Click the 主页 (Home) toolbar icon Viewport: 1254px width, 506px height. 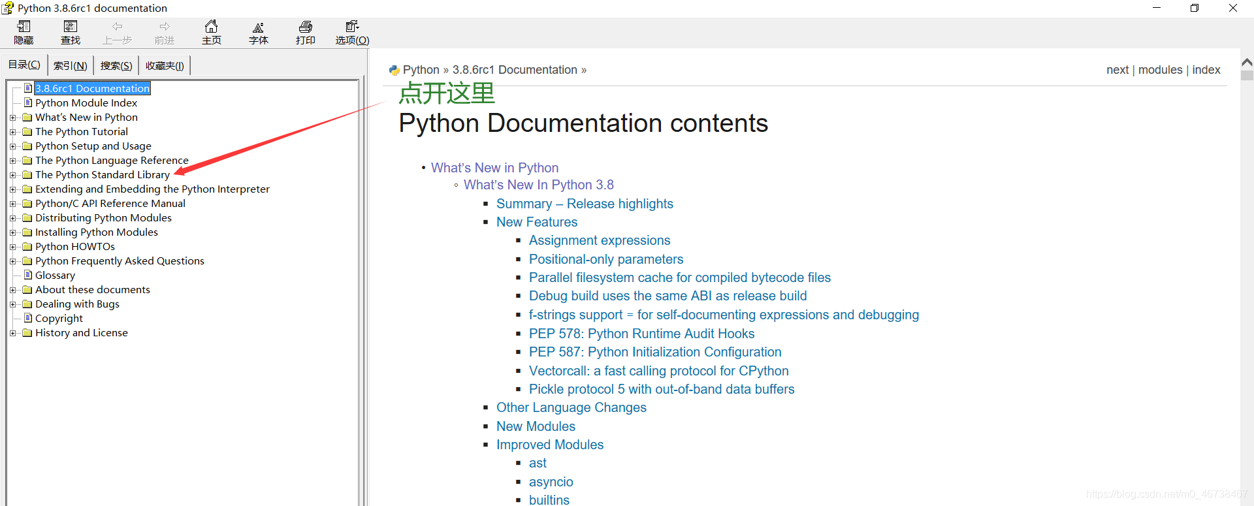[x=211, y=27]
